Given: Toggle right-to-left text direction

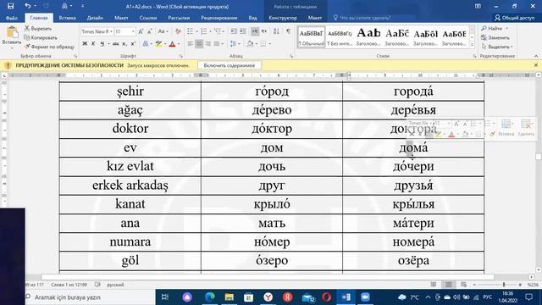Looking at the screenshot, I should point(263,31).
